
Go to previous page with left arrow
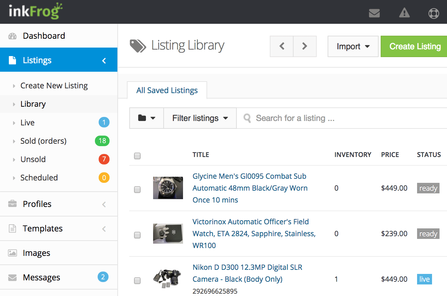point(282,46)
